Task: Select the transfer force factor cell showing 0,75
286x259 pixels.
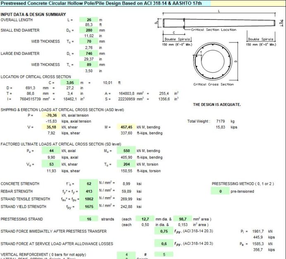Action: 164,231
